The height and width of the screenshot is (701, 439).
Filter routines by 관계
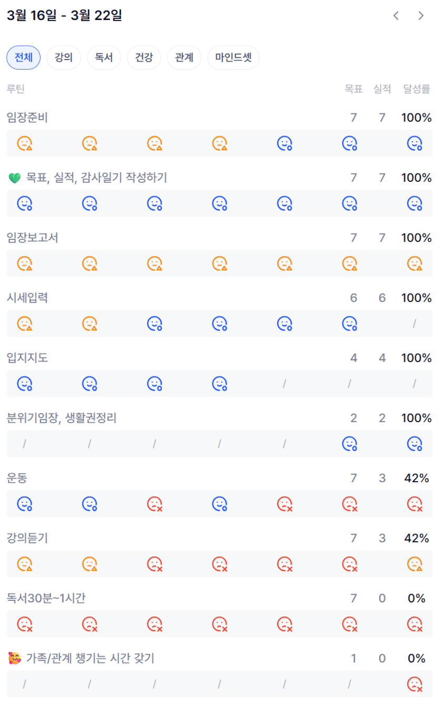184,58
